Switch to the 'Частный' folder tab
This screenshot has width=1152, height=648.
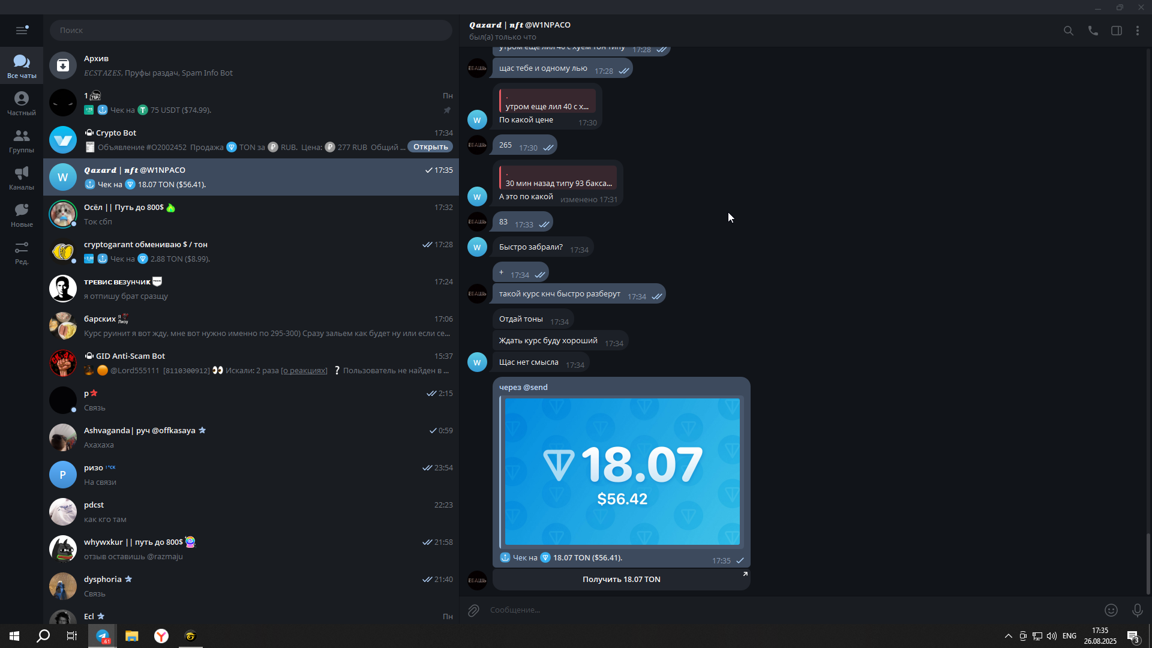click(x=22, y=103)
